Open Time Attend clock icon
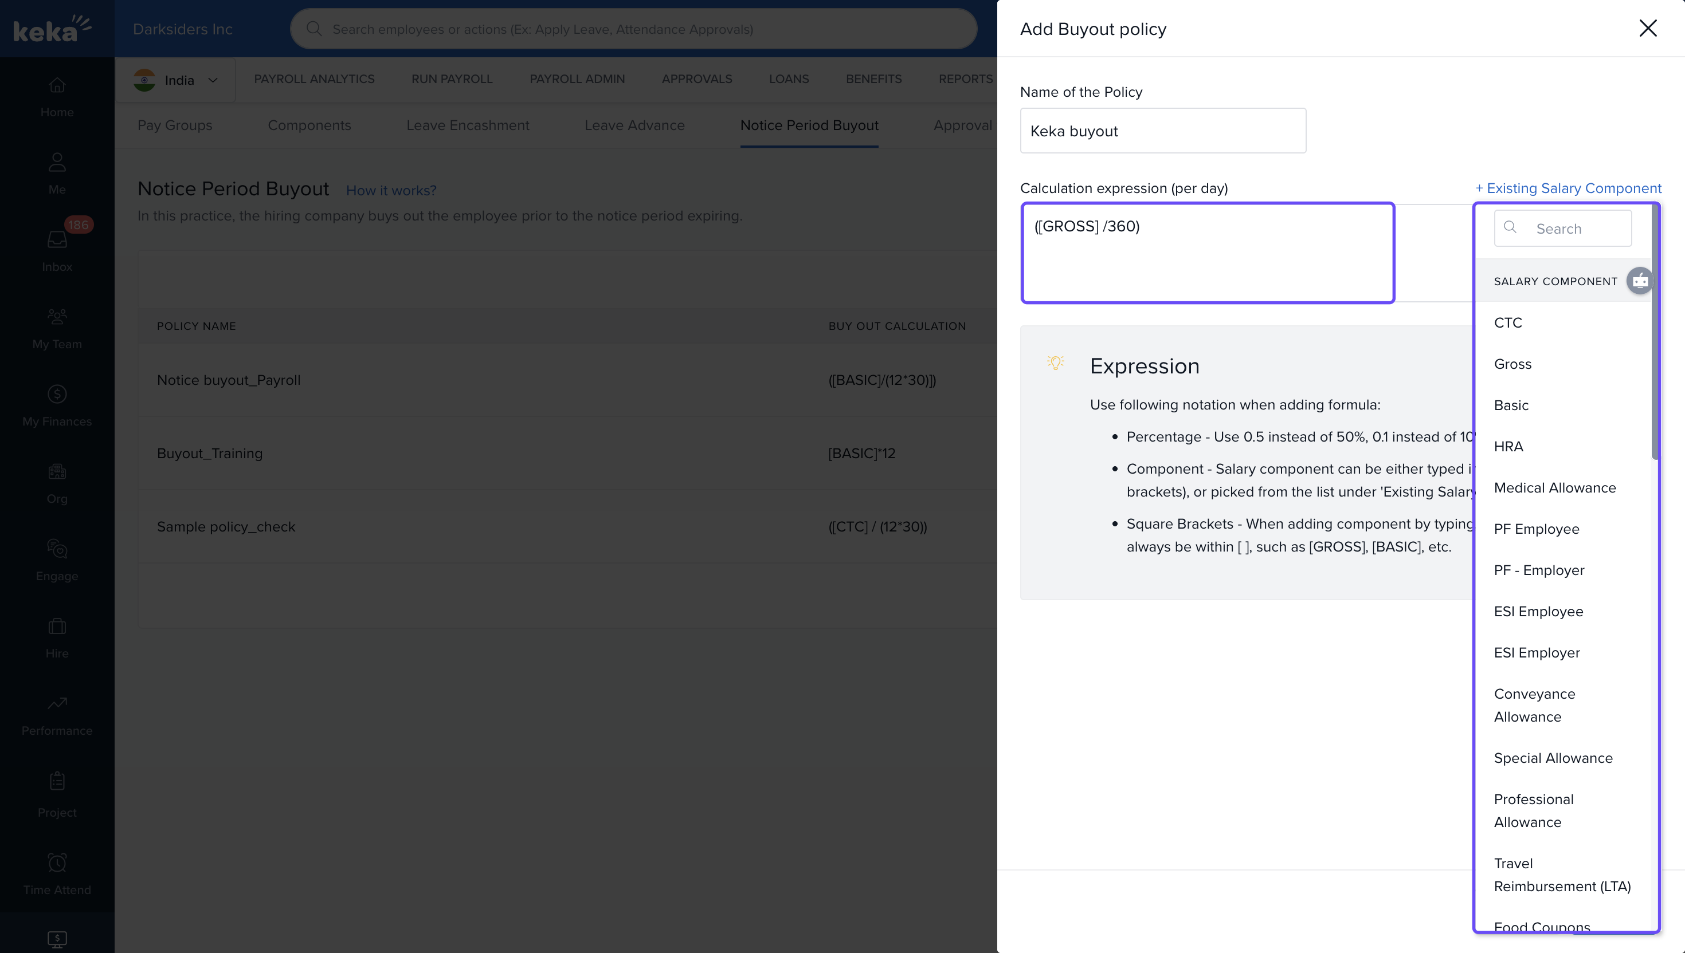This screenshot has height=953, width=1685. [x=57, y=863]
